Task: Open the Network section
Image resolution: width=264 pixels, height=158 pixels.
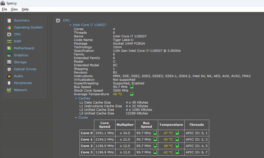Action: tap(20, 90)
